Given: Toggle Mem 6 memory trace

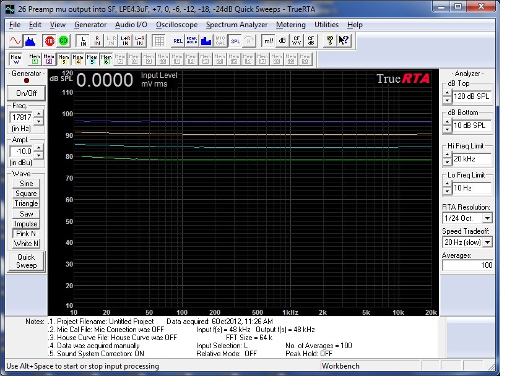Looking at the screenshot, I should [x=106, y=59].
